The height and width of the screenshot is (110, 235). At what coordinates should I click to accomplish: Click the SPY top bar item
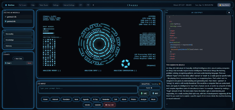(81, 5)
